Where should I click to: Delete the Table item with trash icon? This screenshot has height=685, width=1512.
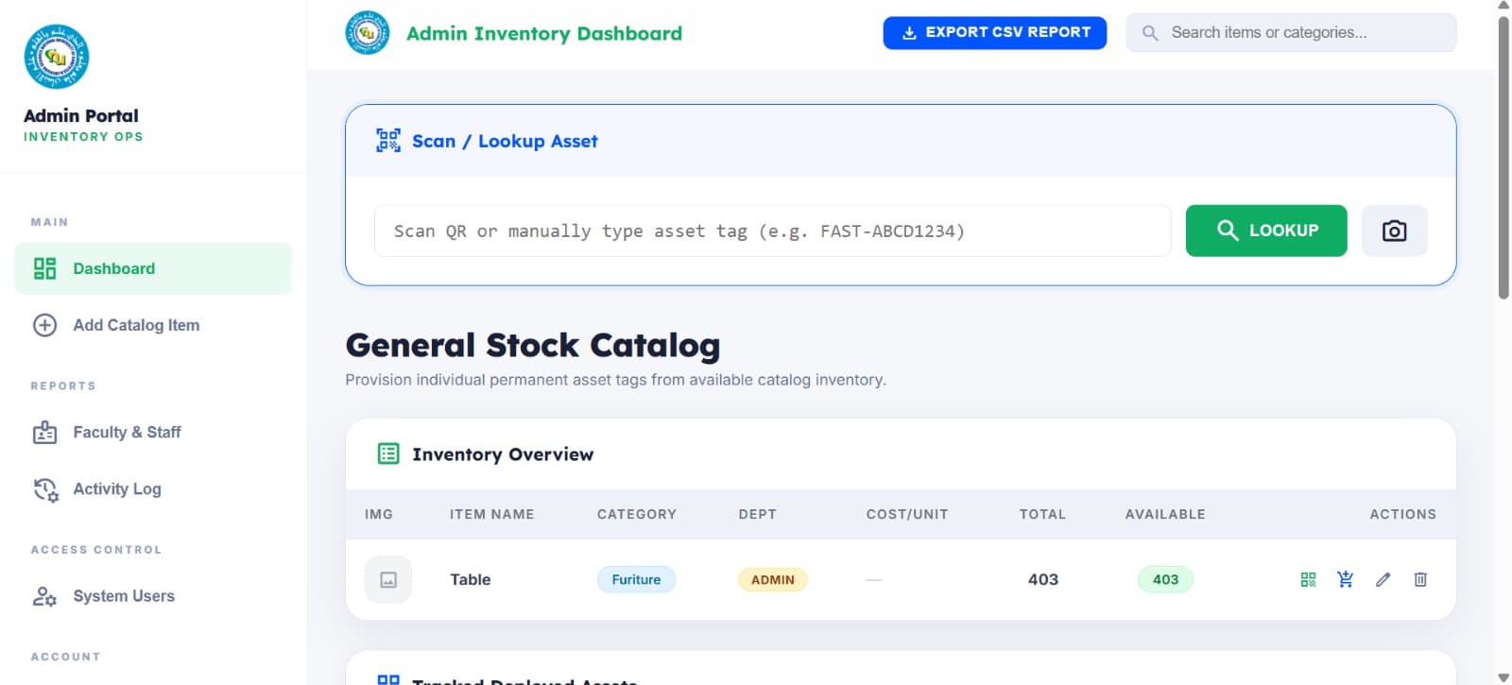click(x=1420, y=579)
